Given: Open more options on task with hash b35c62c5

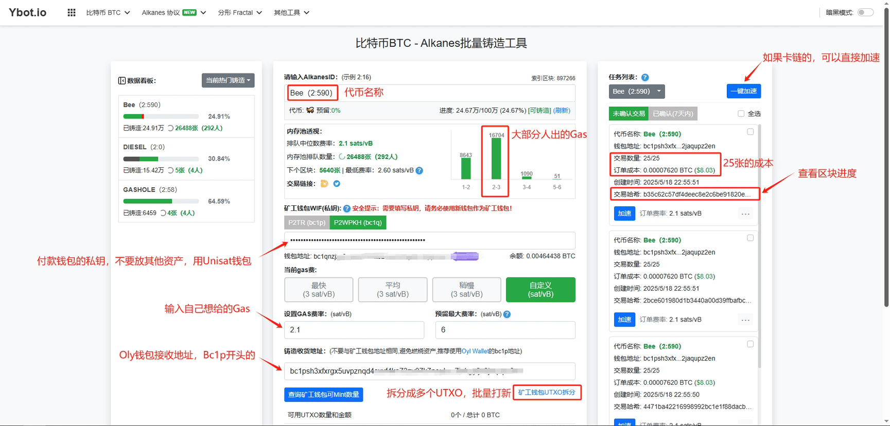Looking at the screenshot, I should pyautogui.click(x=745, y=214).
